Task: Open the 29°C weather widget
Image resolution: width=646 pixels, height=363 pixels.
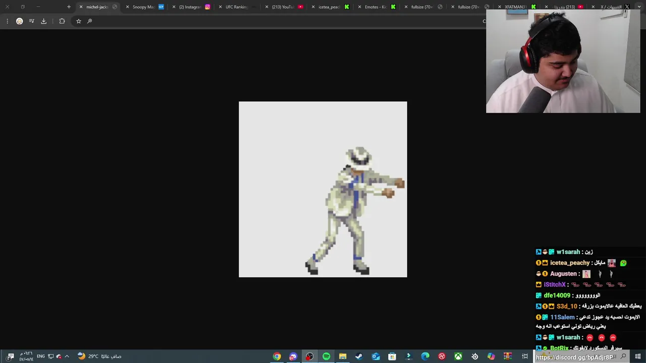Action: (x=99, y=356)
